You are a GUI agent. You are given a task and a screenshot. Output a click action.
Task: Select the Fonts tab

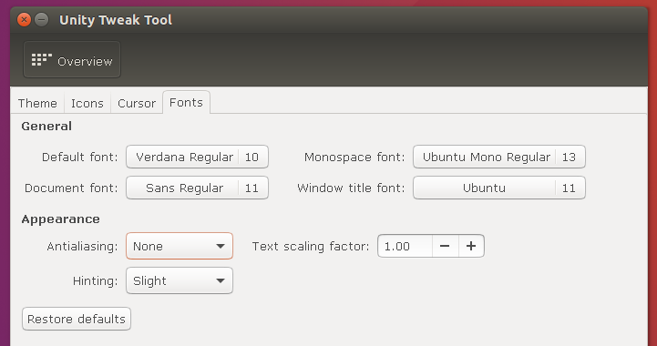pyautogui.click(x=186, y=102)
